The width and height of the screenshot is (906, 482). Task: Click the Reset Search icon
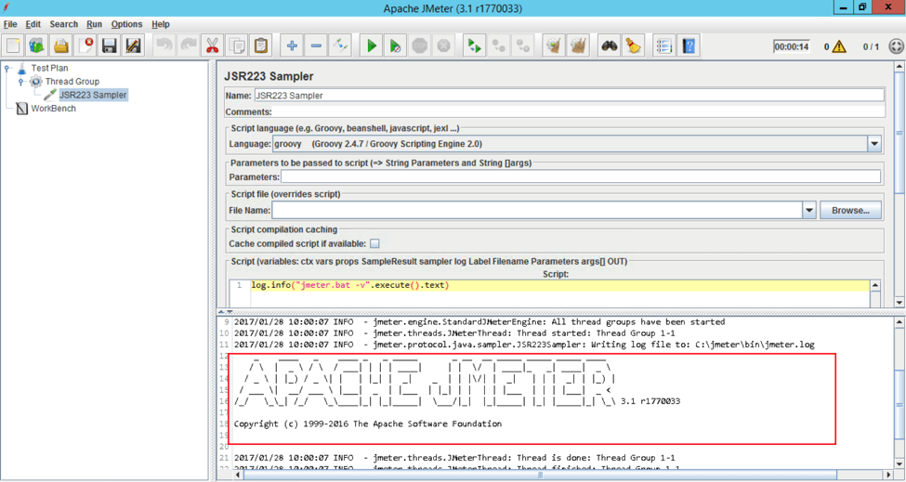pos(634,46)
